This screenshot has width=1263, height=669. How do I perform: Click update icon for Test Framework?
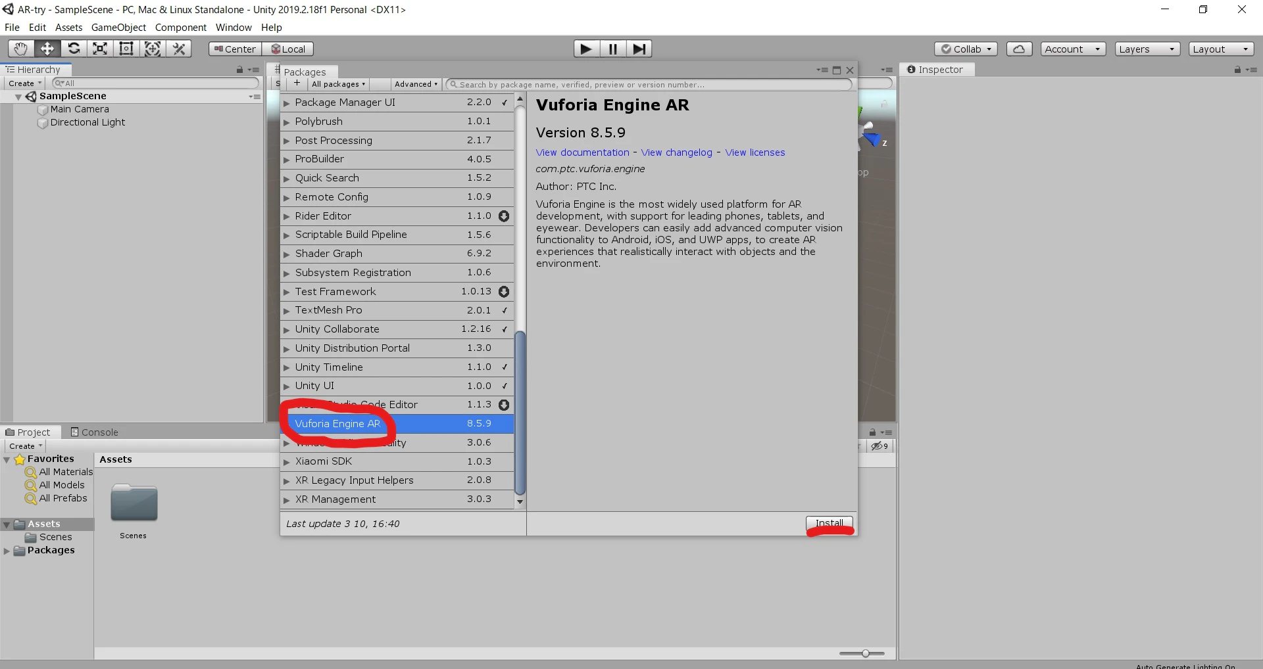coord(504,292)
